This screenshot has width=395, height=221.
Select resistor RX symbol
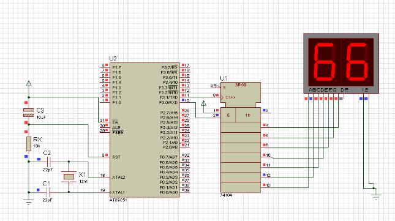tap(29, 144)
